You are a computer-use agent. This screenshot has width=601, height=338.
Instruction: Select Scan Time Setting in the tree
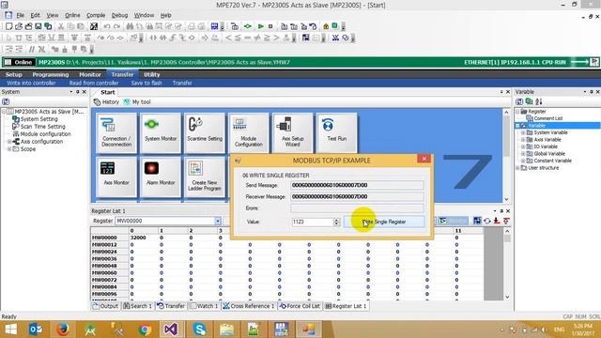[42, 127]
